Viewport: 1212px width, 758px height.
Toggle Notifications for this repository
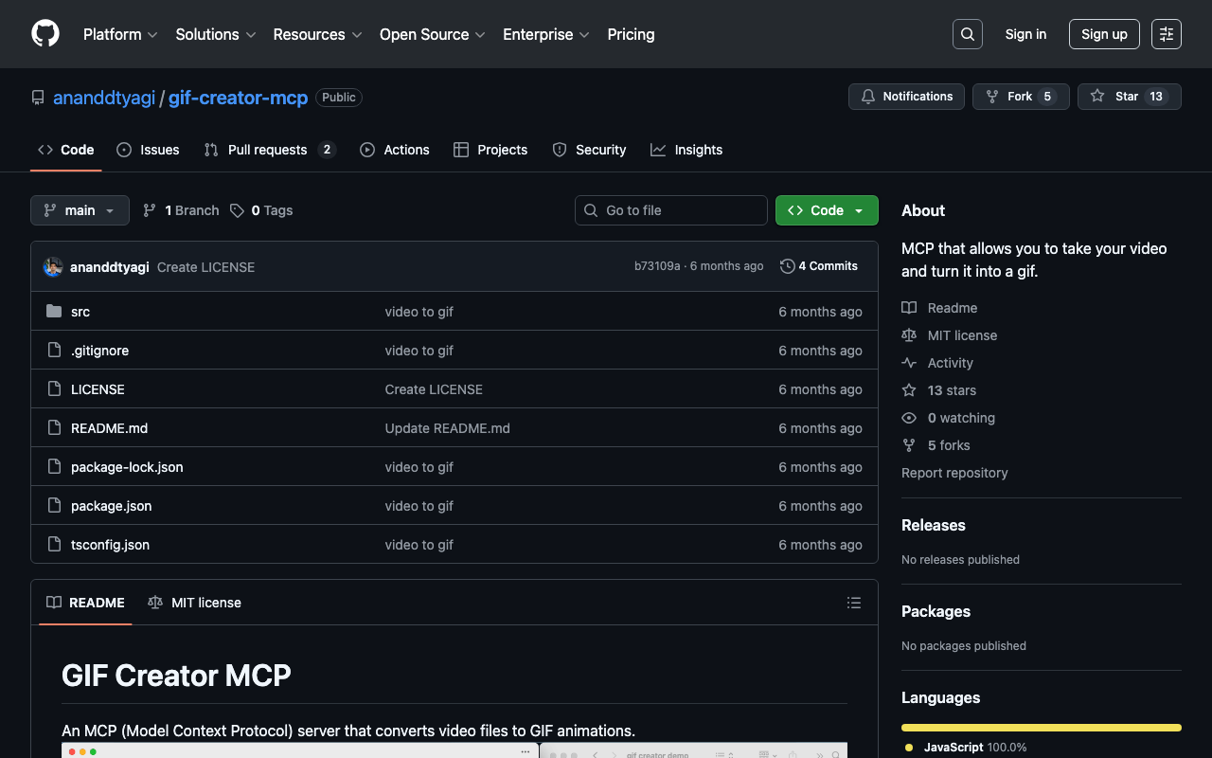[906, 97]
